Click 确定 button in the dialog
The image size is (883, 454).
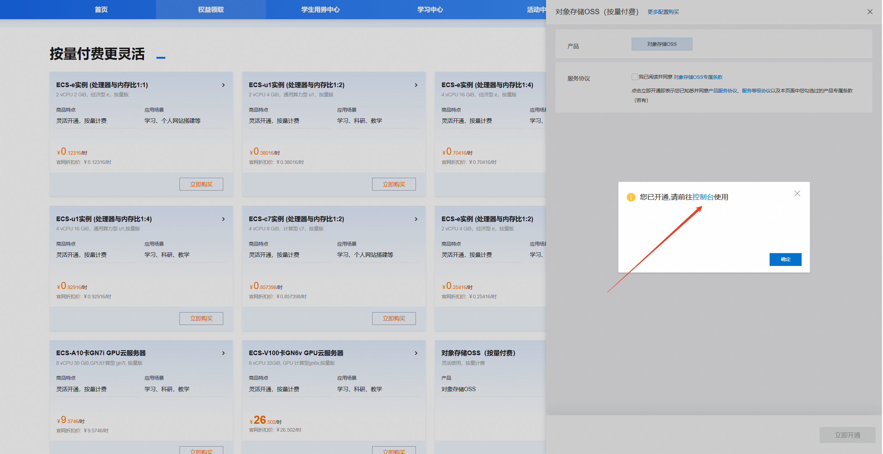point(785,259)
